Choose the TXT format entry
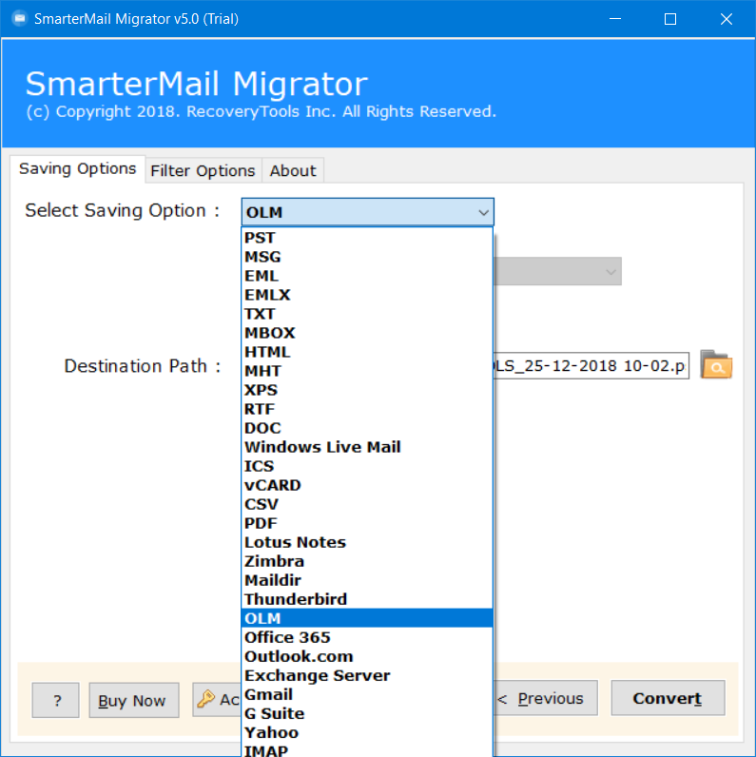The width and height of the screenshot is (756, 757). click(x=367, y=314)
